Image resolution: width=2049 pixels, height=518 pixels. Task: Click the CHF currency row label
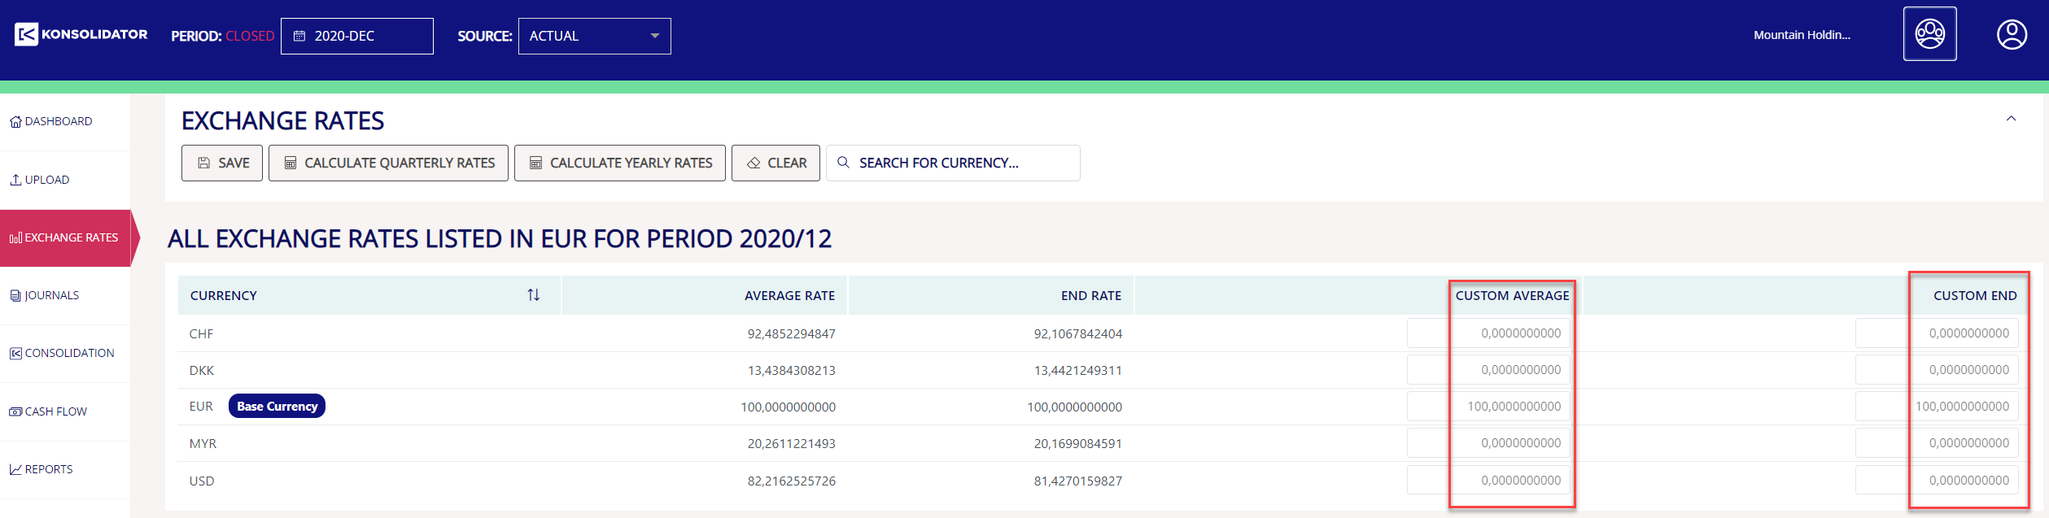coord(201,334)
